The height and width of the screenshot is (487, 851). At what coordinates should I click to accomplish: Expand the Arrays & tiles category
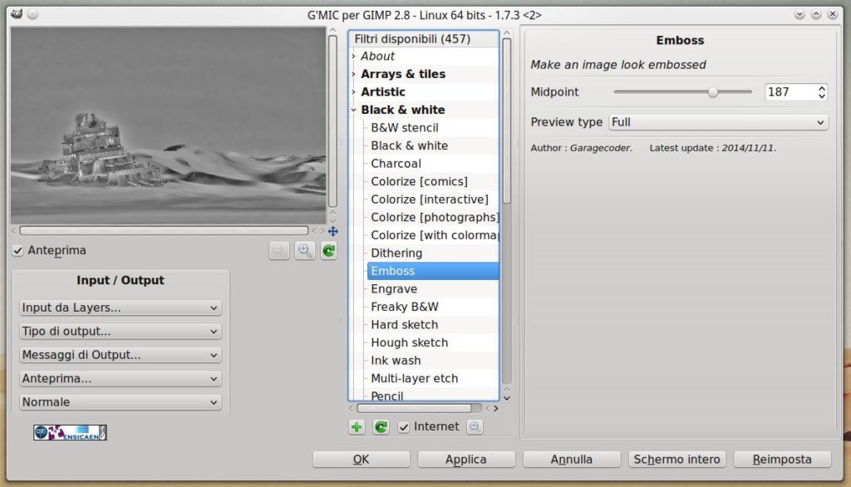[x=354, y=74]
